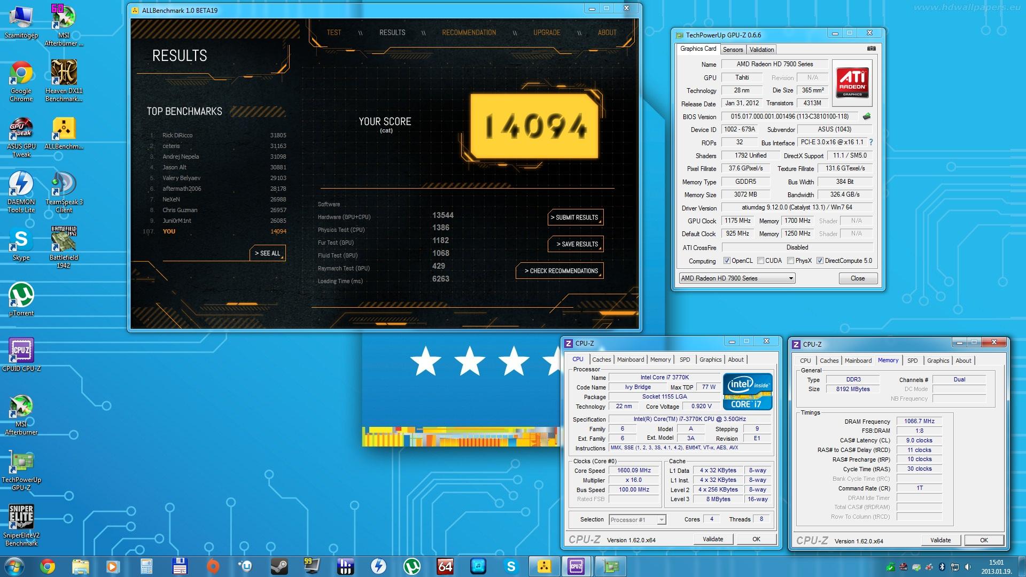Click Validate in right CPU-Z window

pos(941,540)
